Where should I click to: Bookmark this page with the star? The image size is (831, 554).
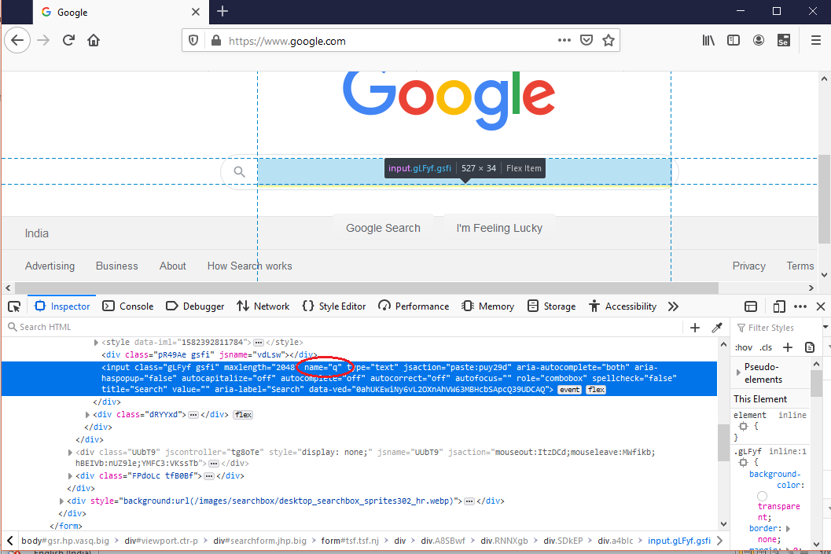(x=609, y=40)
